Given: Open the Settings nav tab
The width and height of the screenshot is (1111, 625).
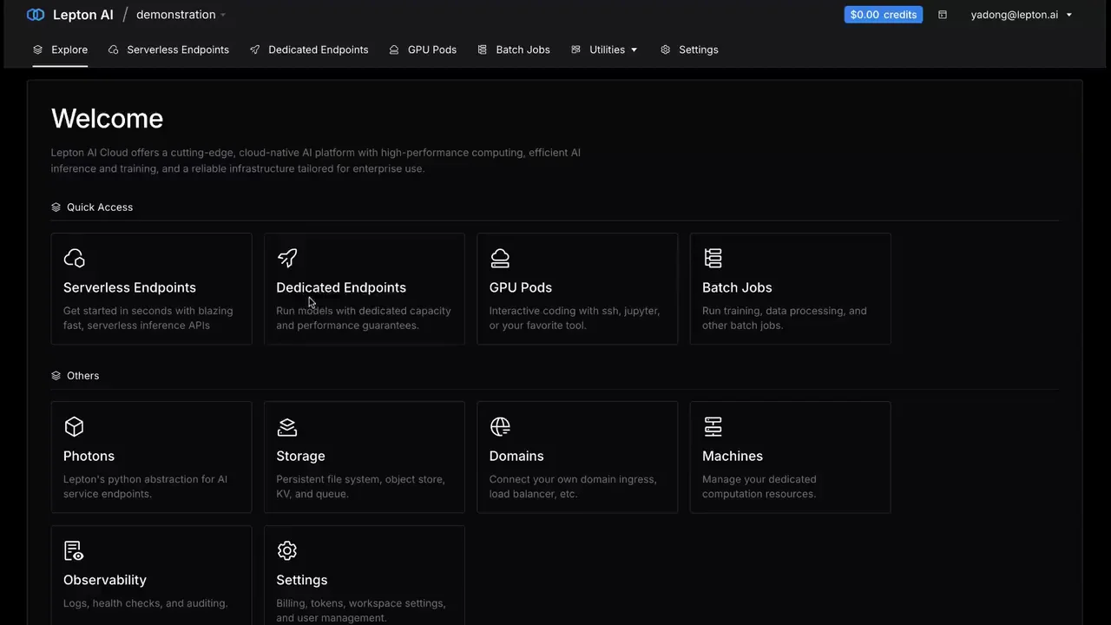Looking at the screenshot, I should click(689, 49).
